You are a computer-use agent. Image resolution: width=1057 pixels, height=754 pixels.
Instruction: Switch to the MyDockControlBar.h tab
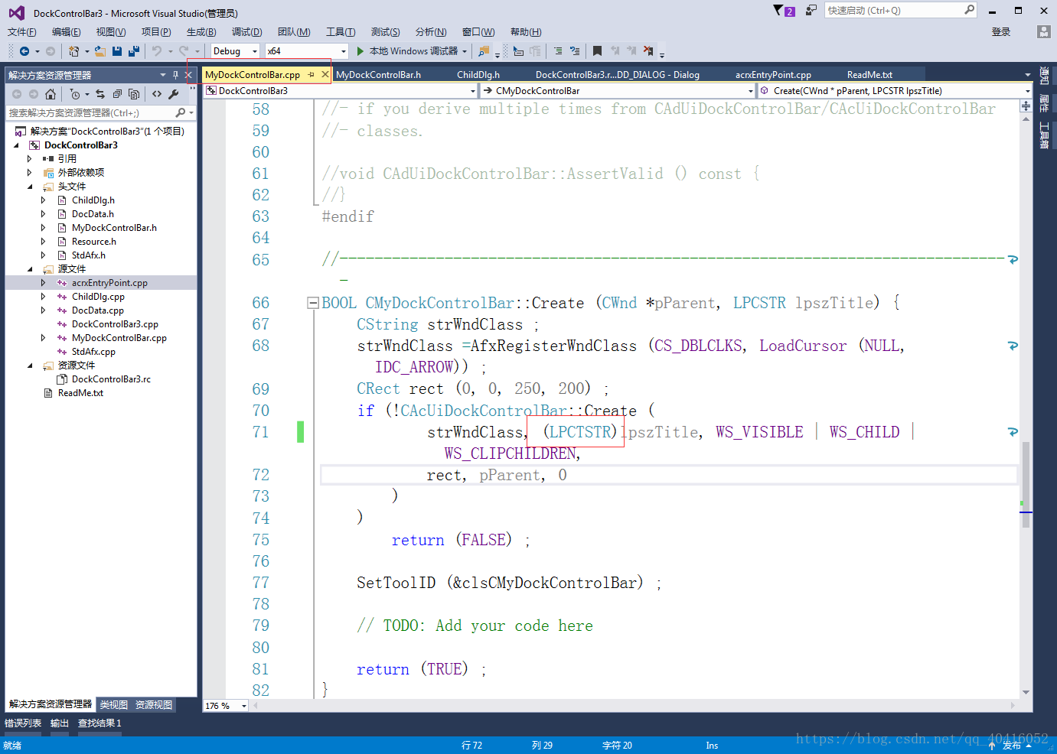pyautogui.click(x=378, y=75)
